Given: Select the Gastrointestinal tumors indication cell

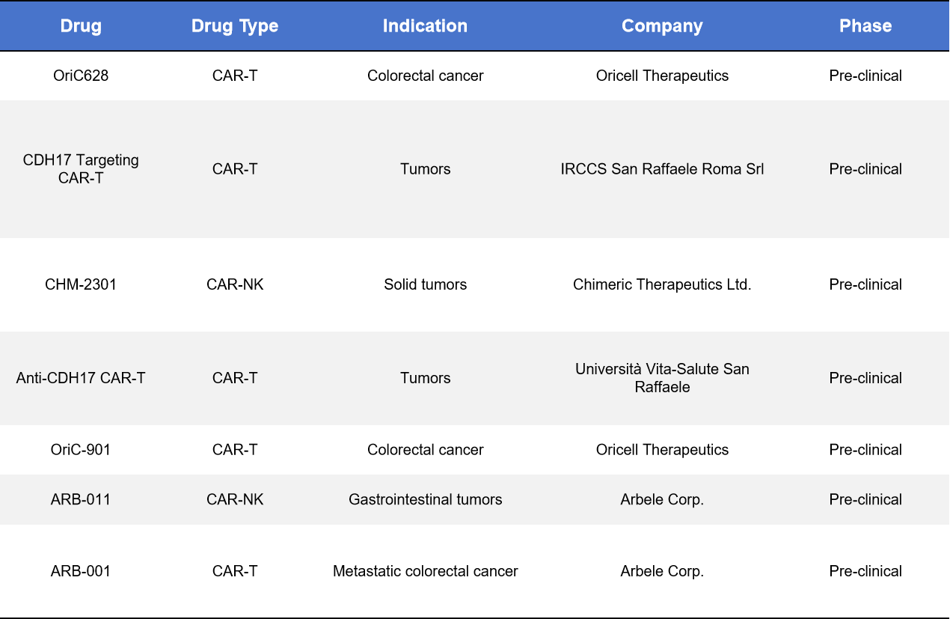Looking at the screenshot, I should 425,499.
